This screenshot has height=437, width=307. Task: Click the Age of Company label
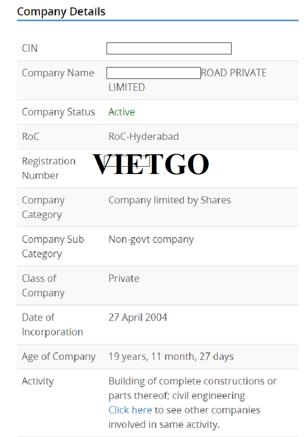pyautogui.click(x=58, y=356)
